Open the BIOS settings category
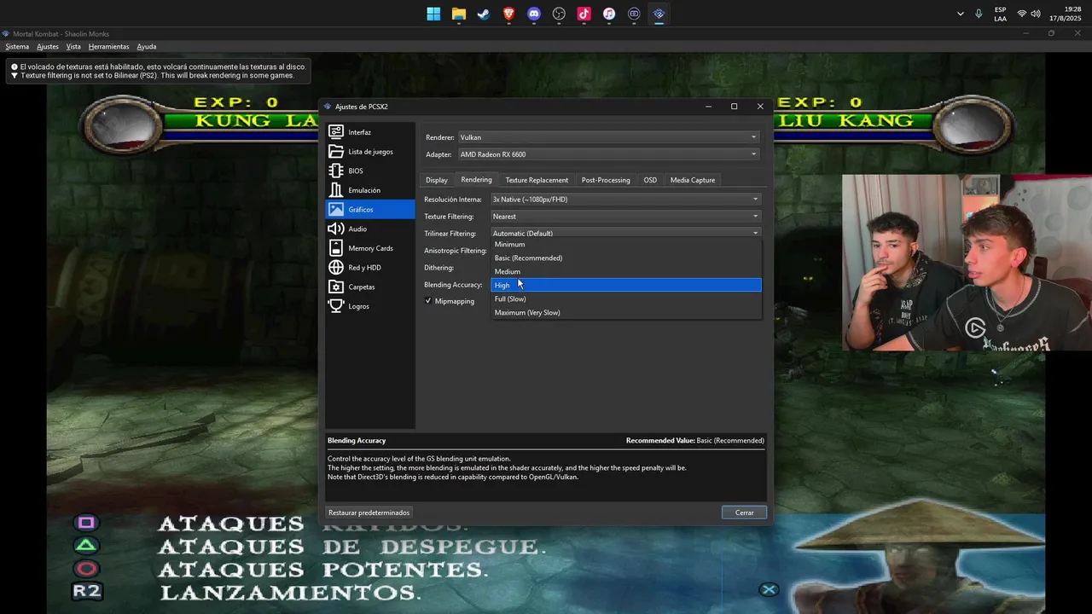The width and height of the screenshot is (1092, 614). [x=370, y=171]
